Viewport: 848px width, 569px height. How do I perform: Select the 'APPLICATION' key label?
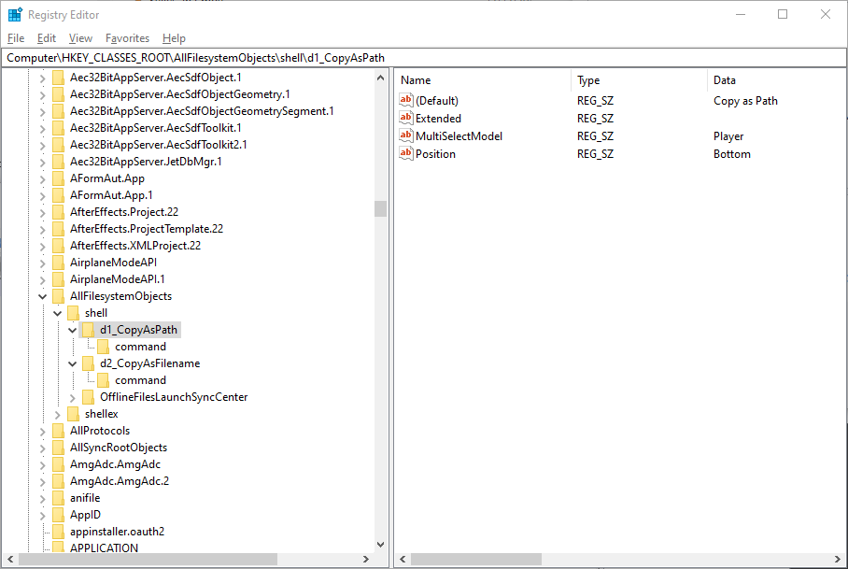pyautogui.click(x=104, y=548)
